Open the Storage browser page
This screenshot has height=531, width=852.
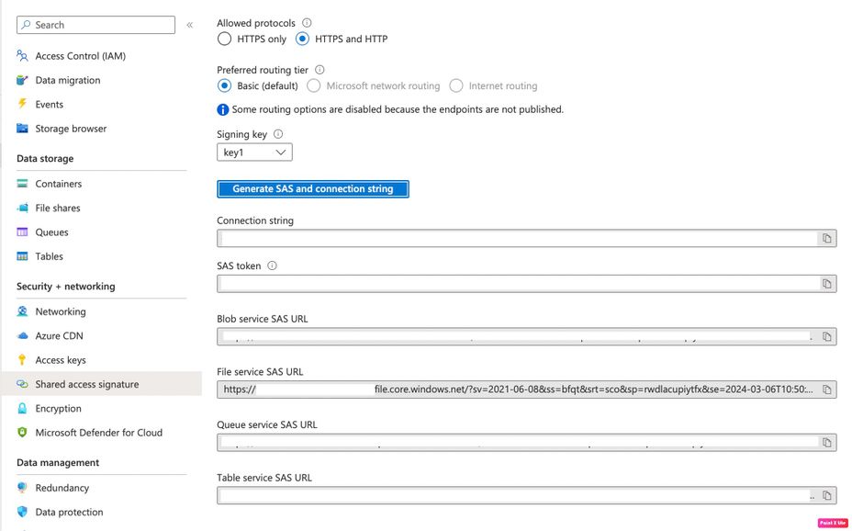click(x=71, y=129)
